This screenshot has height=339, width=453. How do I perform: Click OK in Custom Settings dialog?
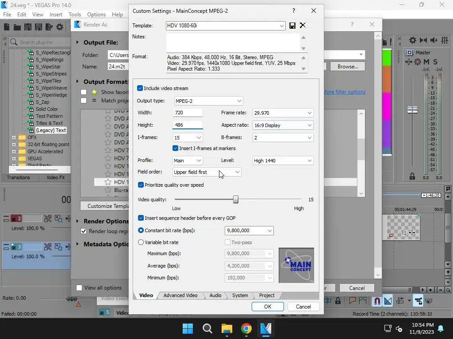click(x=268, y=307)
